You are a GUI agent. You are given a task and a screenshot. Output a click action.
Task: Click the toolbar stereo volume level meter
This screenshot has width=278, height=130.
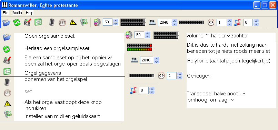133,22
